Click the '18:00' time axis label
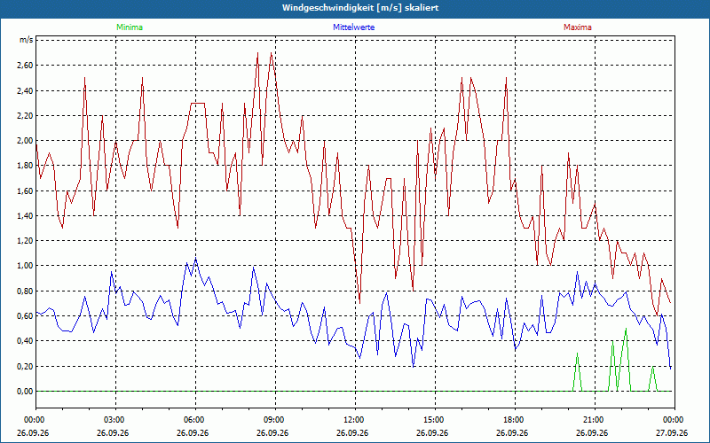Image resolution: width=710 pixels, height=443 pixels. [515, 420]
